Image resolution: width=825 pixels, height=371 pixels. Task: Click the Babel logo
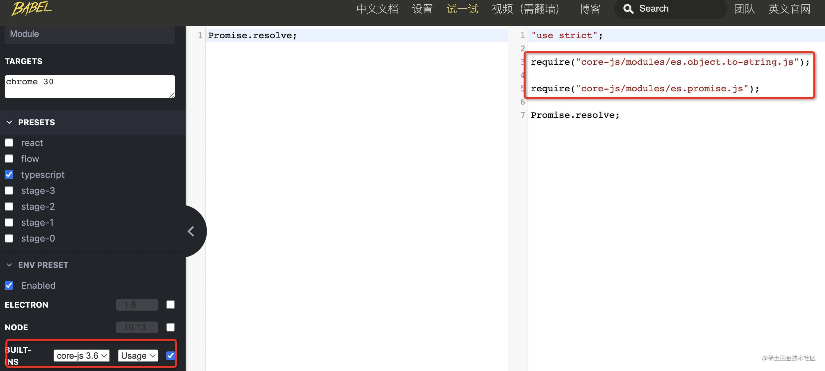pos(32,9)
